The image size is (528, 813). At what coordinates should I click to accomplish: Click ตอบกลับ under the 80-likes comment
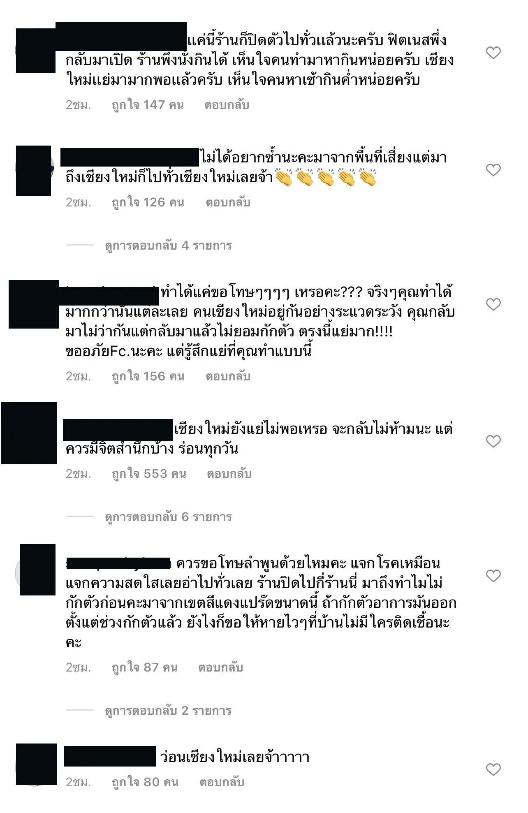(x=222, y=782)
